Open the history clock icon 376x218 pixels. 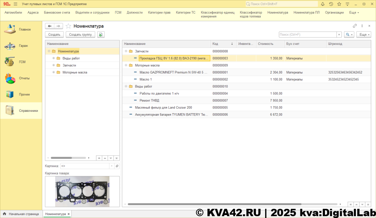(x=331, y=4)
